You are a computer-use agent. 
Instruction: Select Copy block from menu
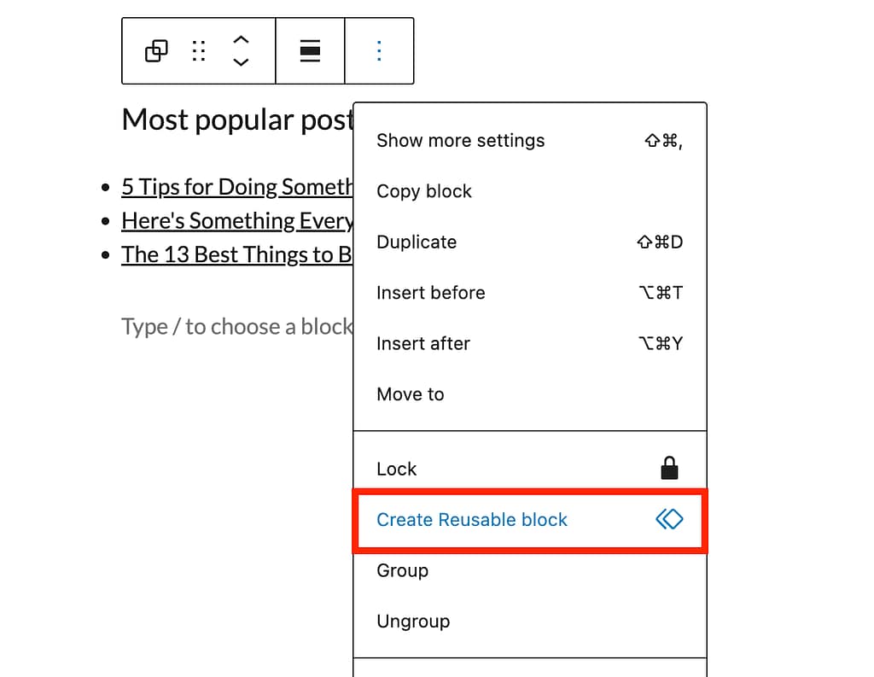click(424, 191)
